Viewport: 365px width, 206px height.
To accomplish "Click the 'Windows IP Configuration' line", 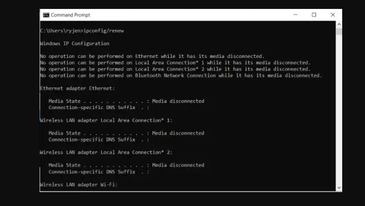I will 75,43.
